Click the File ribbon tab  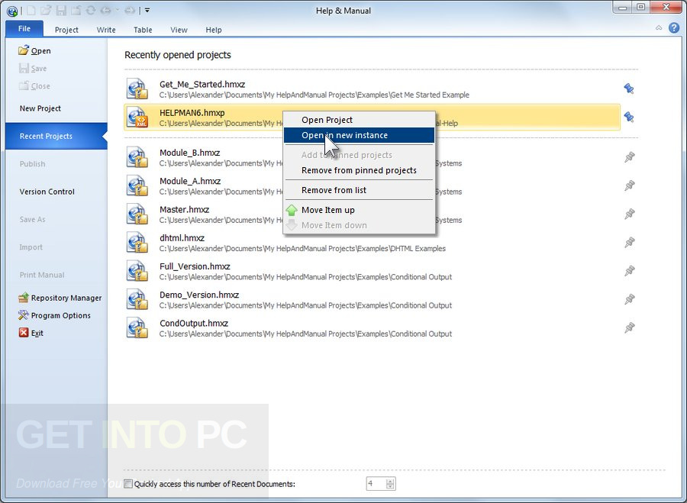tap(24, 29)
